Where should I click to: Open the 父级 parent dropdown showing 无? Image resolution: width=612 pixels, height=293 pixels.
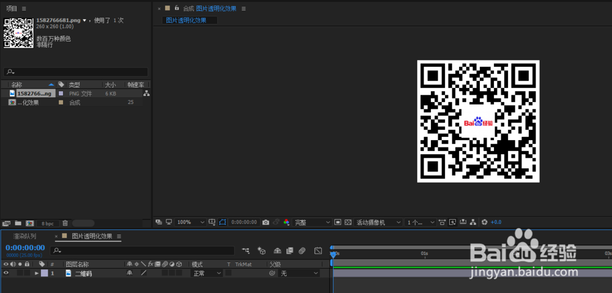pos(299,273)
